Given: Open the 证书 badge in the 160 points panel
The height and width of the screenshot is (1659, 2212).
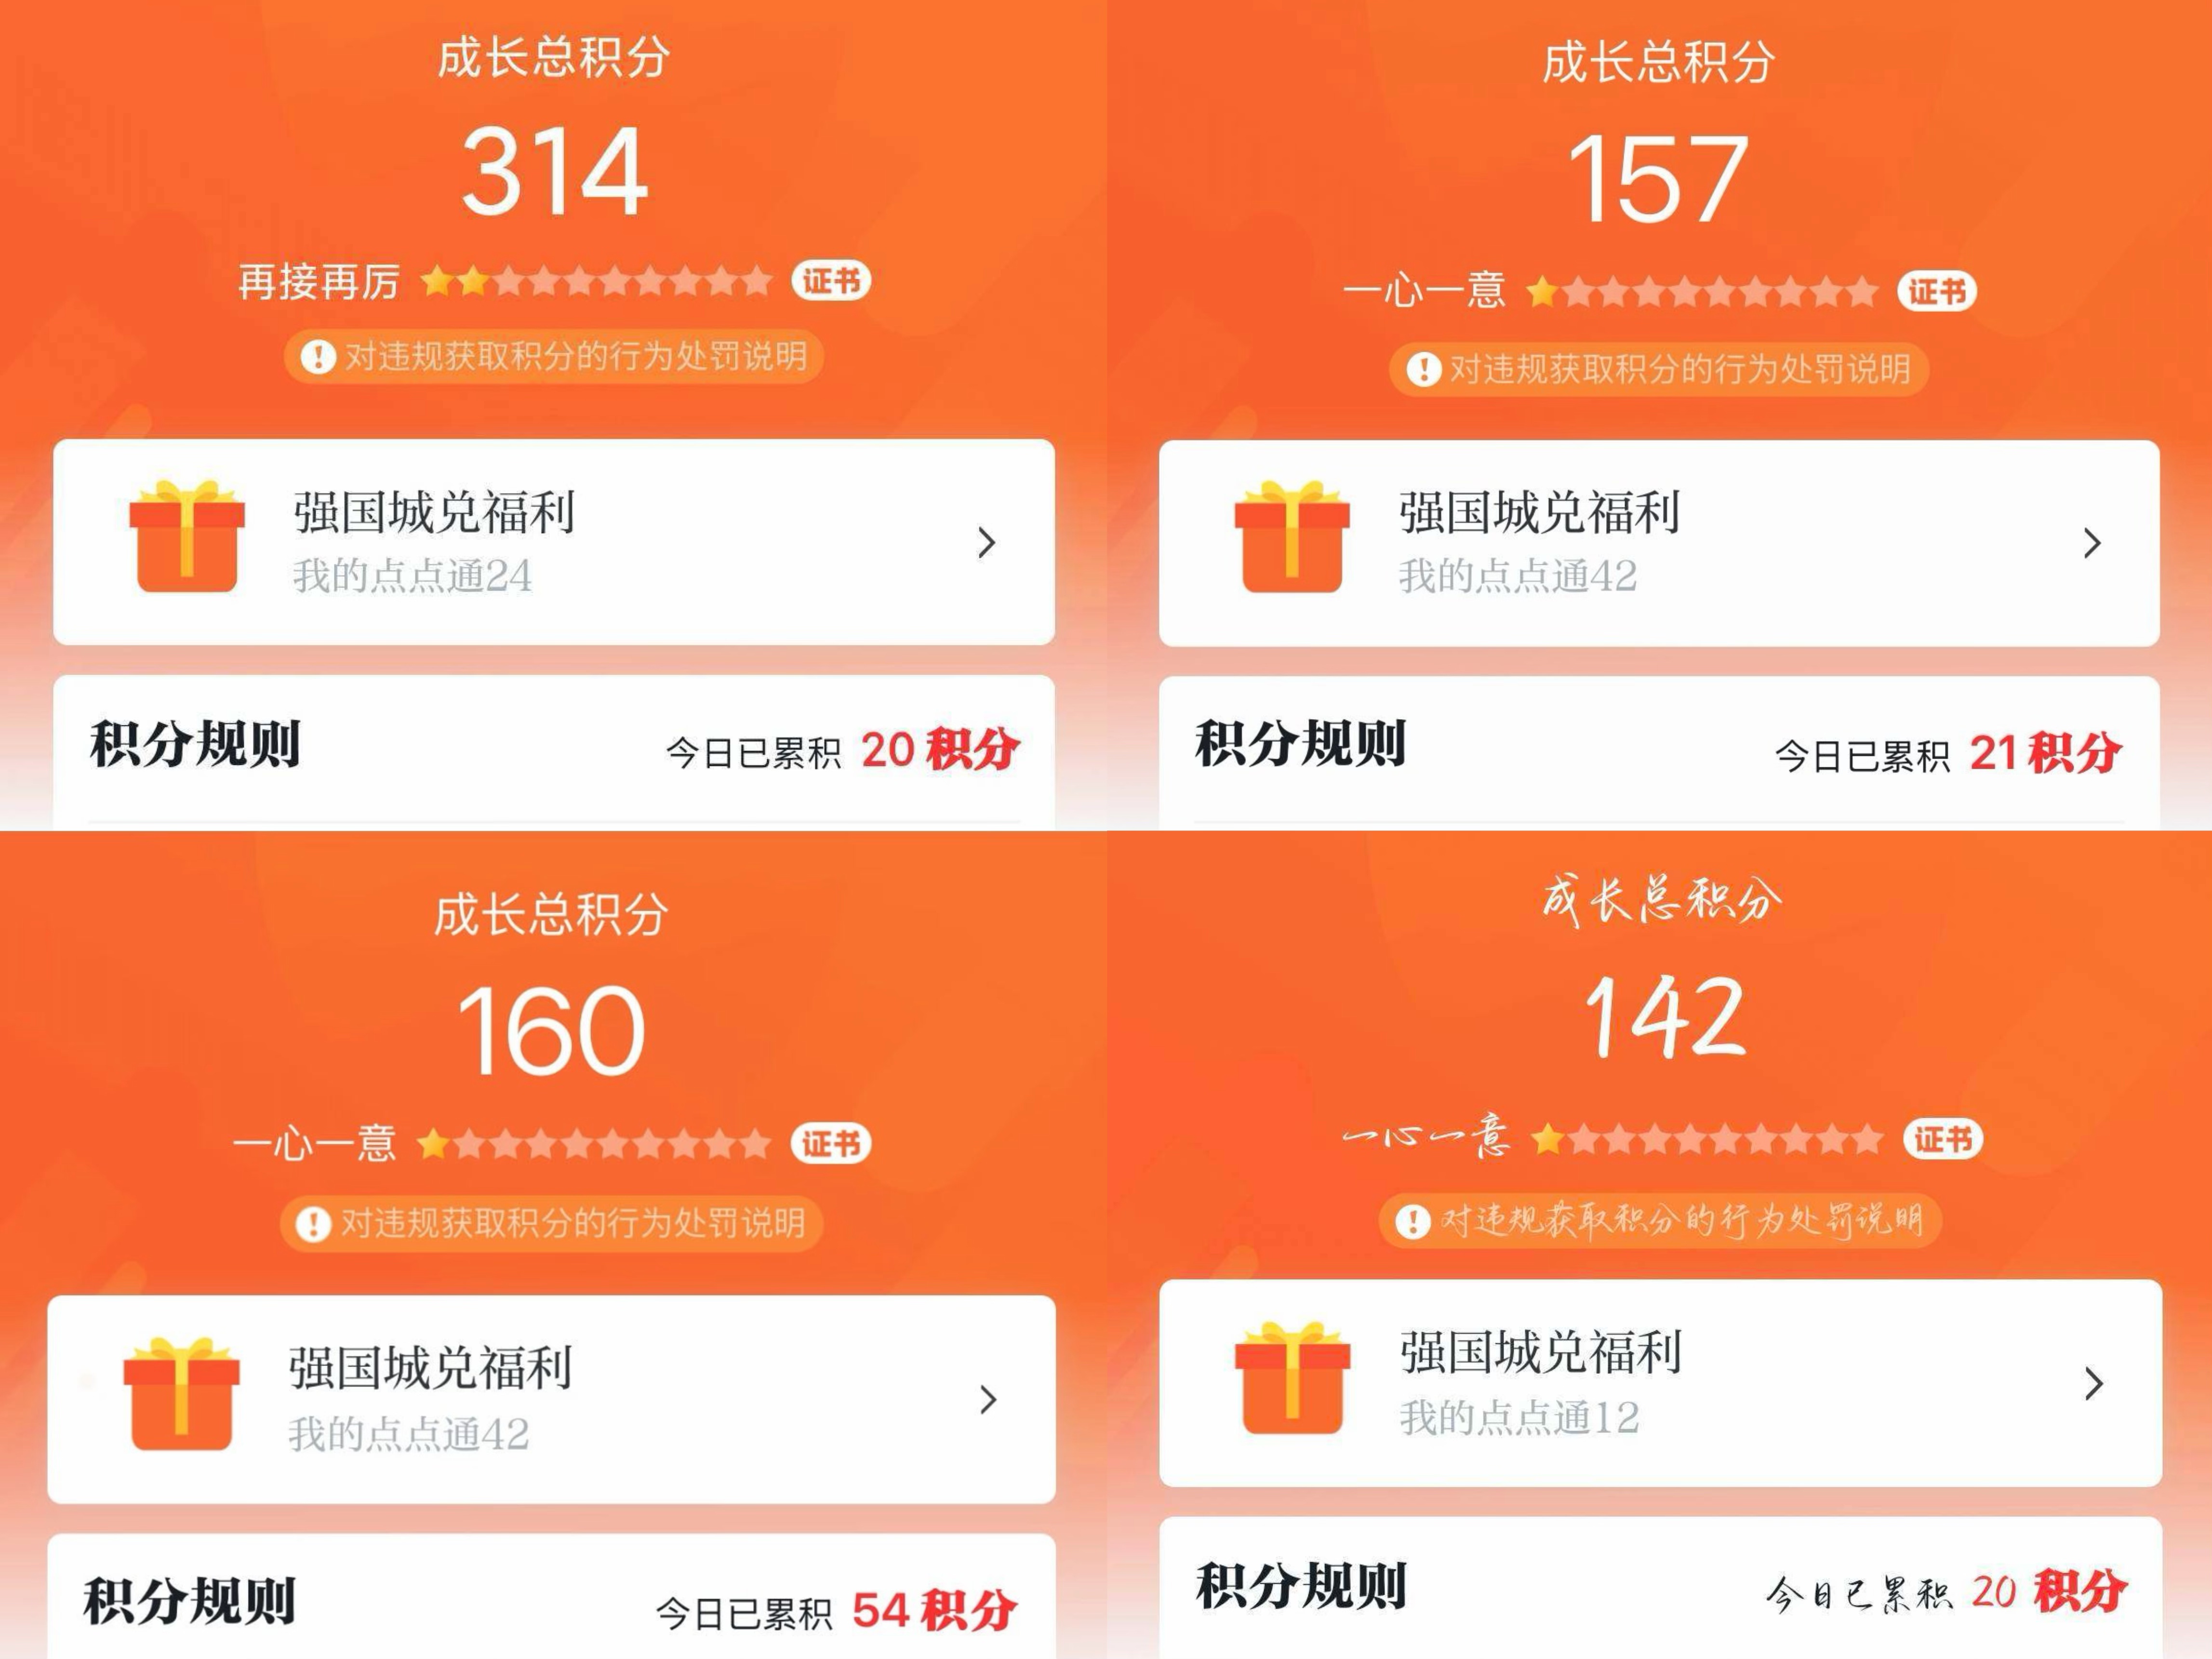Looking at the screenshot, I should click(x=831, y=1143).
